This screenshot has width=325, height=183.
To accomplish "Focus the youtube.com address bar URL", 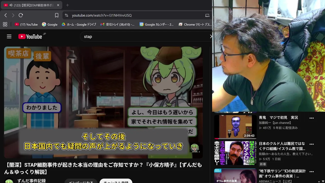I will coord(102,15).
